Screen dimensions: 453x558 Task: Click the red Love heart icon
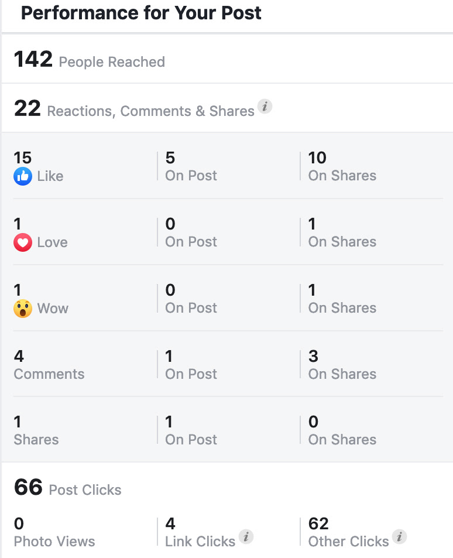[x=23, y=242]
